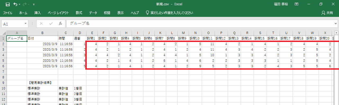Select row 6 header
Screen dimensions: 339x105
[x=3, y=66]
